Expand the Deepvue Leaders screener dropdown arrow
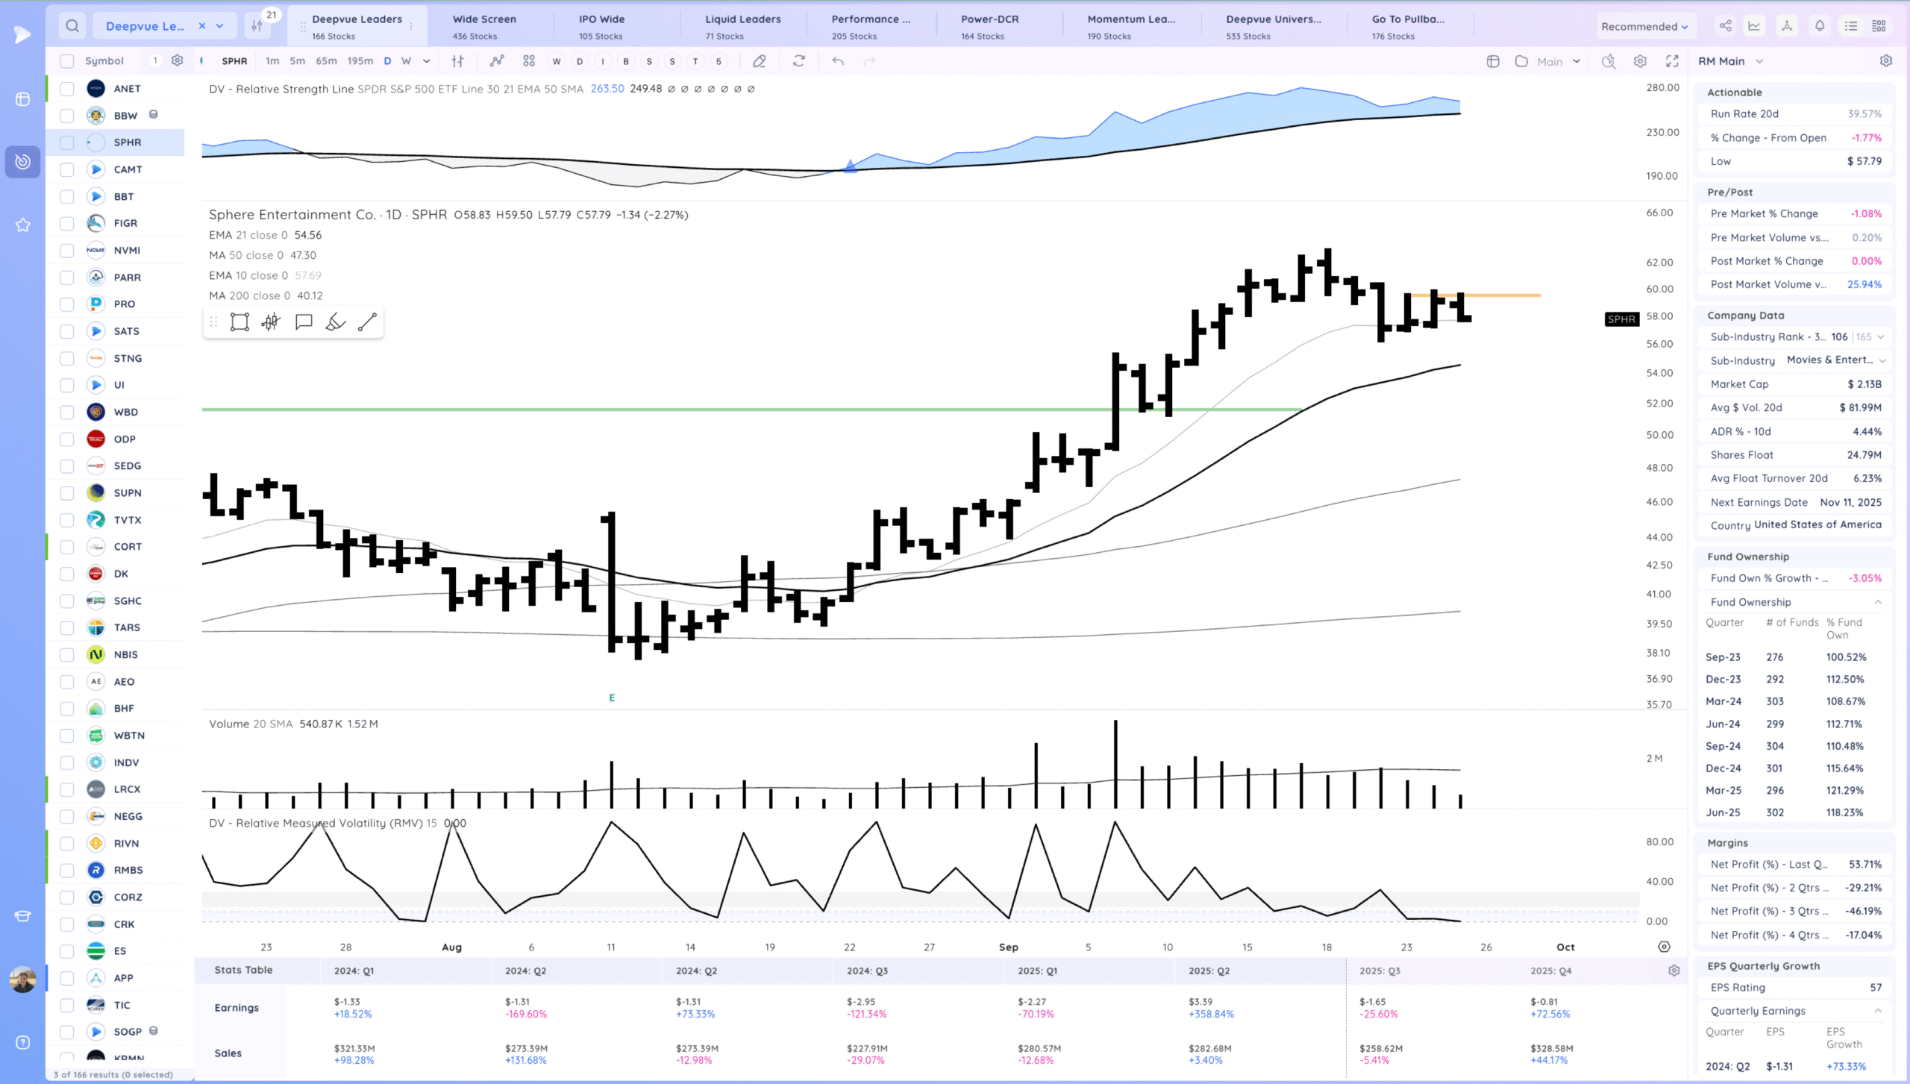 (x=220, y=26)
